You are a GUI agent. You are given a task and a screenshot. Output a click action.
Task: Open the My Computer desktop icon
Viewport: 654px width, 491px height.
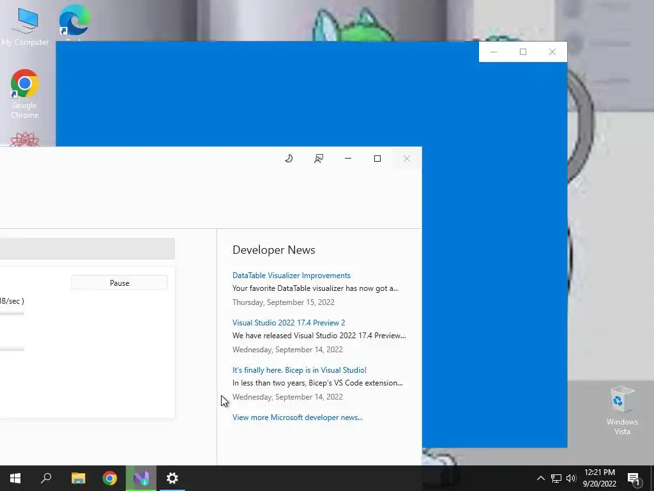click(x=25, y=26)
